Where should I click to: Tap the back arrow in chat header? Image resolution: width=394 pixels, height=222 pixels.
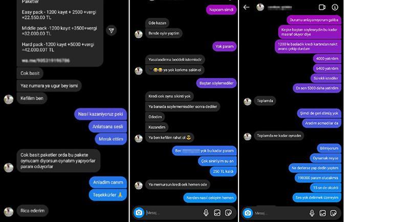246,7
